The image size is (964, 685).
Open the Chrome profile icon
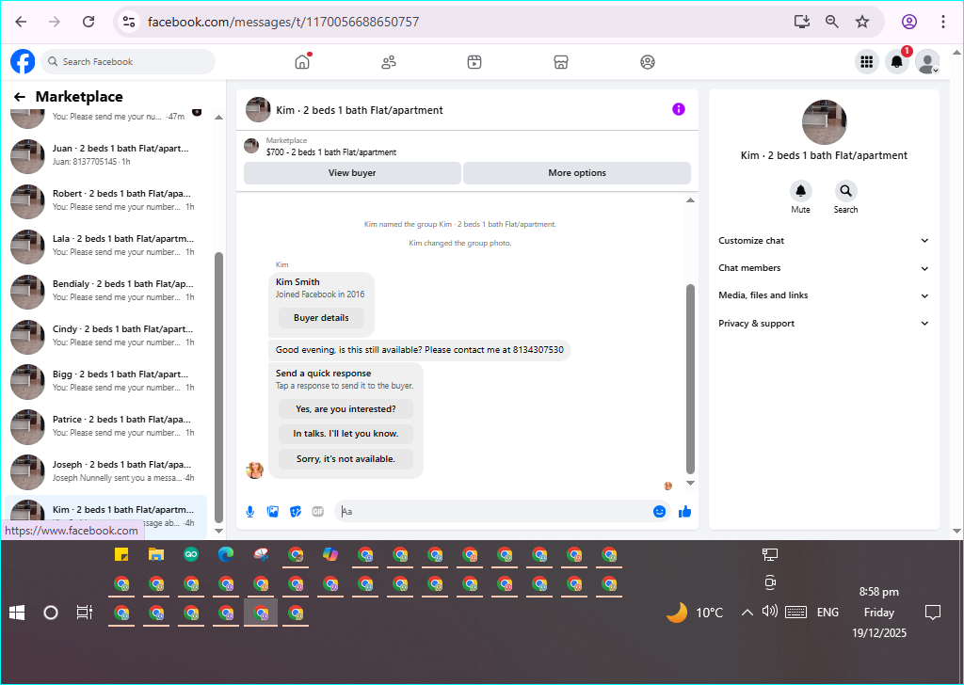(x=909, y=23)
